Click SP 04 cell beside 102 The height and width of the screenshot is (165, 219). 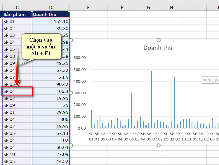pyautogui.click(x=17, y=140)
